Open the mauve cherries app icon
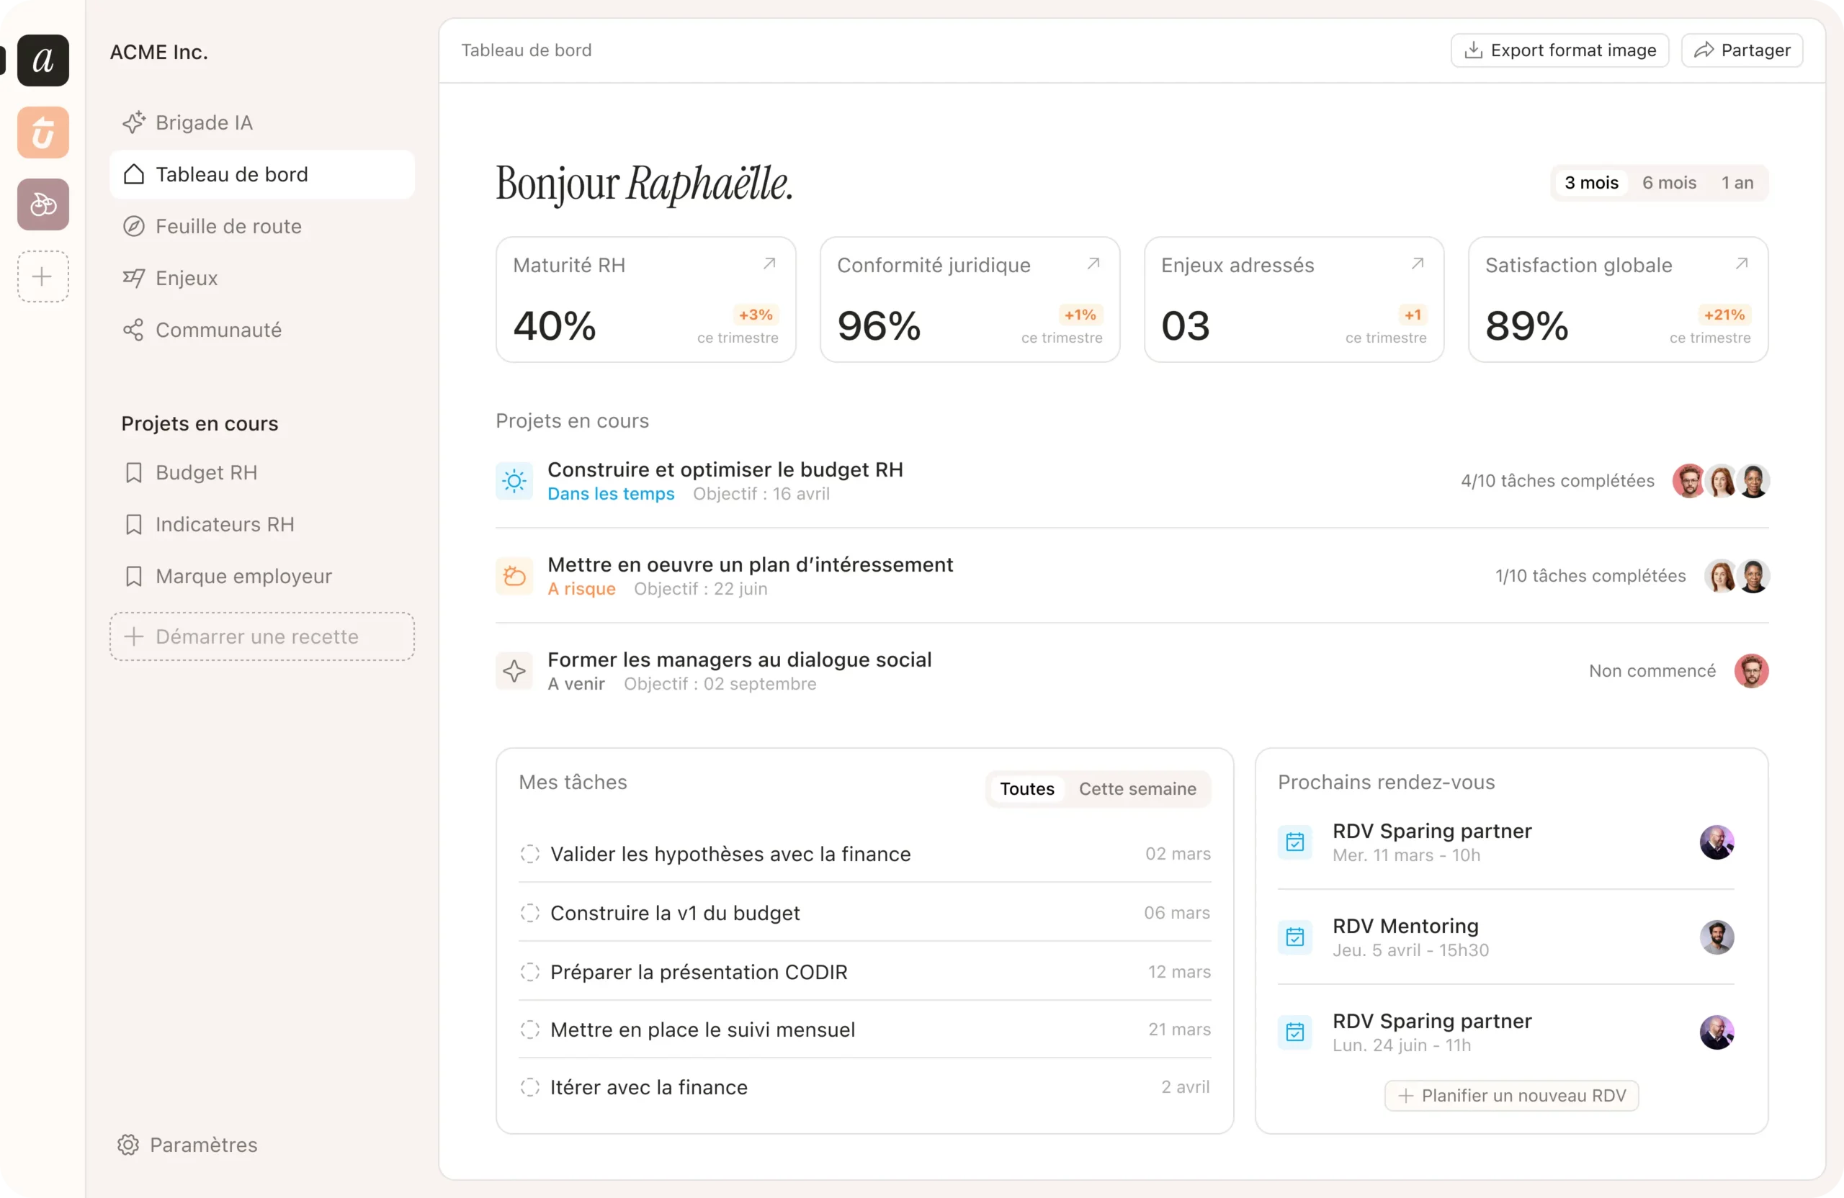This screenshot has width=1844, height=1198. 43,204
